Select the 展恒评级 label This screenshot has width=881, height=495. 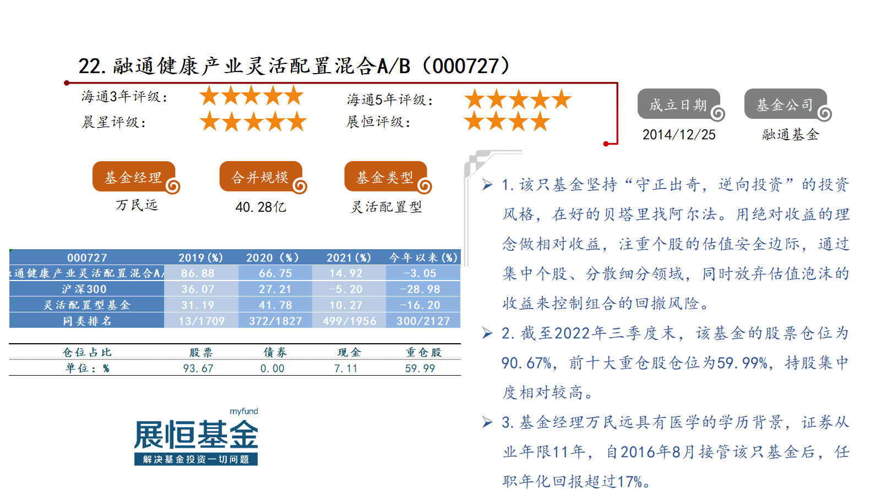(379, 122)
